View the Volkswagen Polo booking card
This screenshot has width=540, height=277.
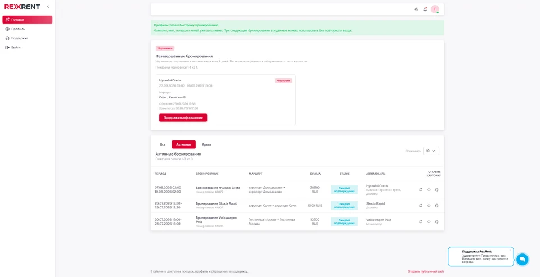pos(429,221)
